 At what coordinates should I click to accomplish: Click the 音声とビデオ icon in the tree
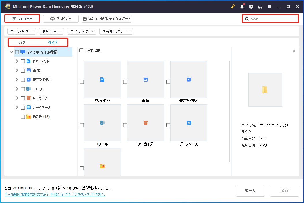(29, 80)
